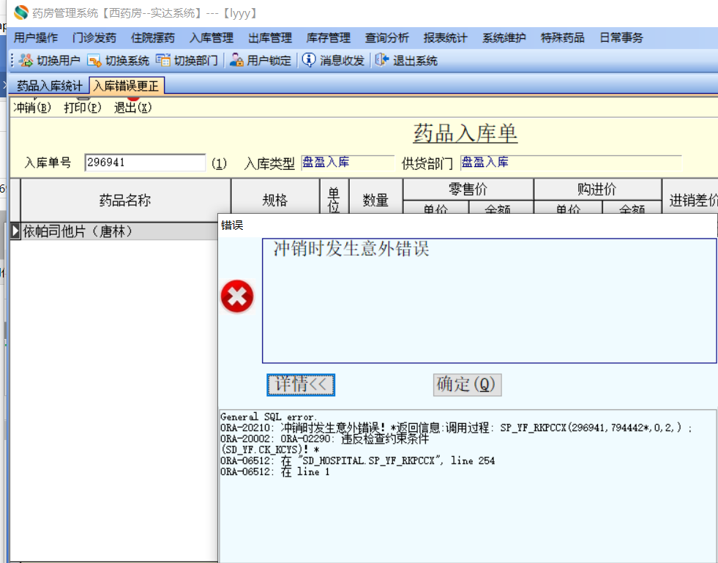Click the 退出系统 exit system icon

pyautogui.click(x=382, y=60)
